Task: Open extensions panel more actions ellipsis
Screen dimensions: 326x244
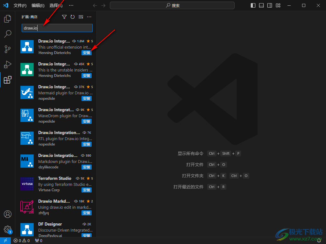Action: 89,17
